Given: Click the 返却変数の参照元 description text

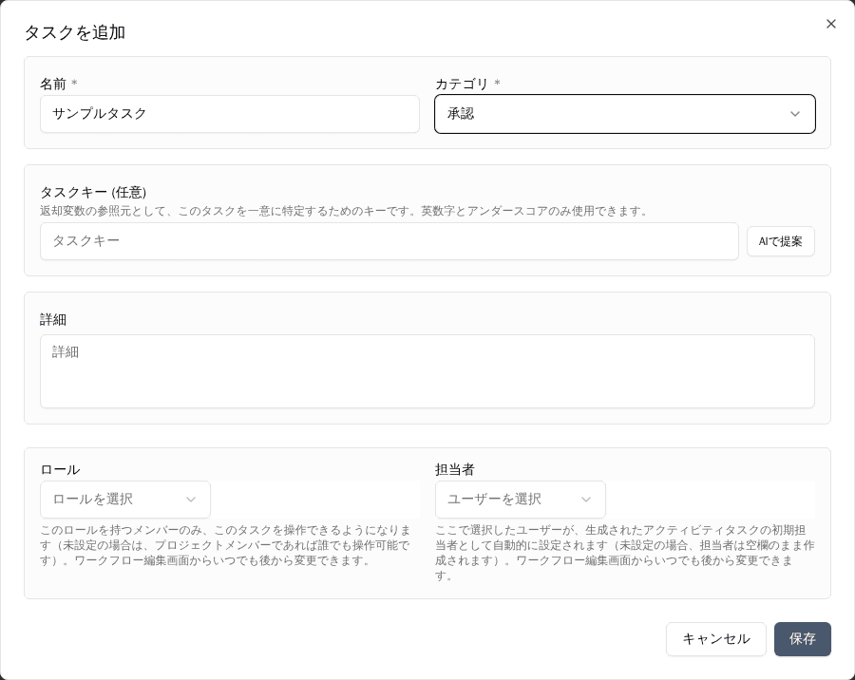Looking at the screenshot, I should point(345,211).
